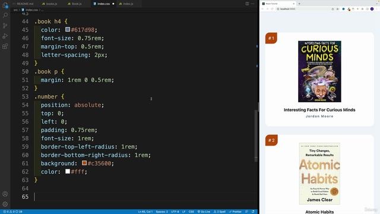
Task: Place cursor on empty line 65
Action: (x=145, y=197)
